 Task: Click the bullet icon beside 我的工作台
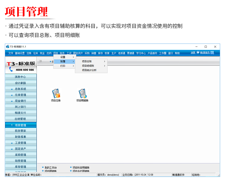(43, 168)
